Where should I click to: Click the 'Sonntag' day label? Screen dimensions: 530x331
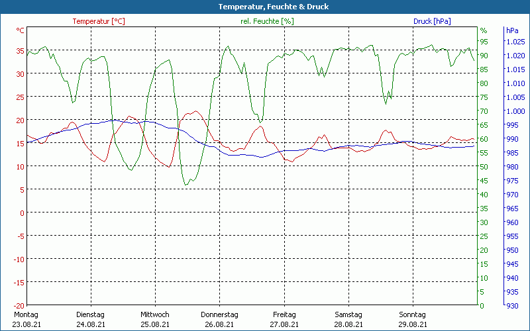(412, 314)
